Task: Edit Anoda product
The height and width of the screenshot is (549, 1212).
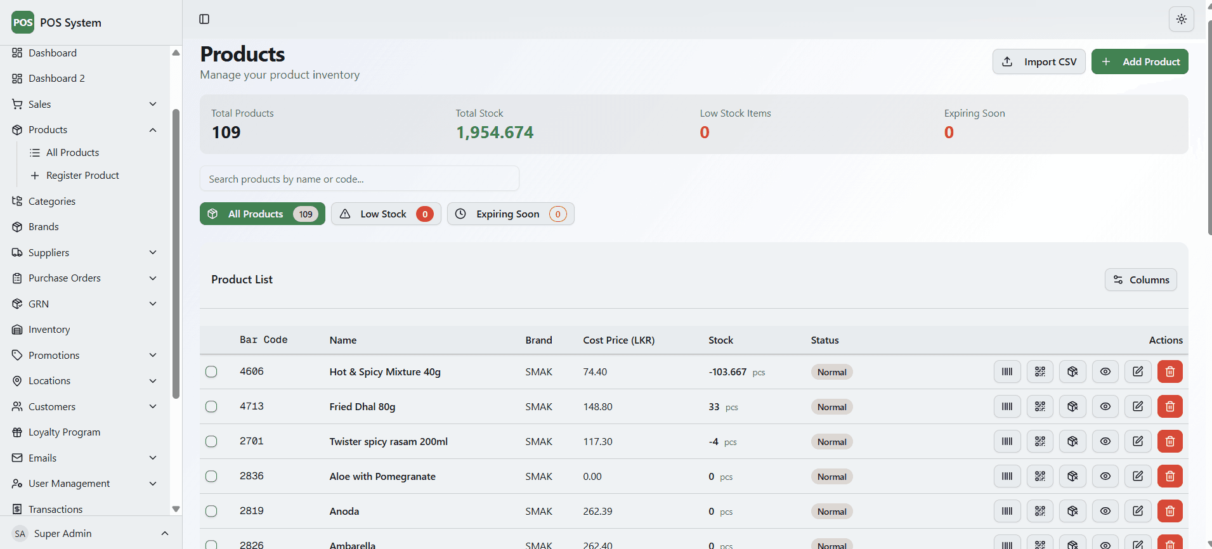Action: (1138, 511)
